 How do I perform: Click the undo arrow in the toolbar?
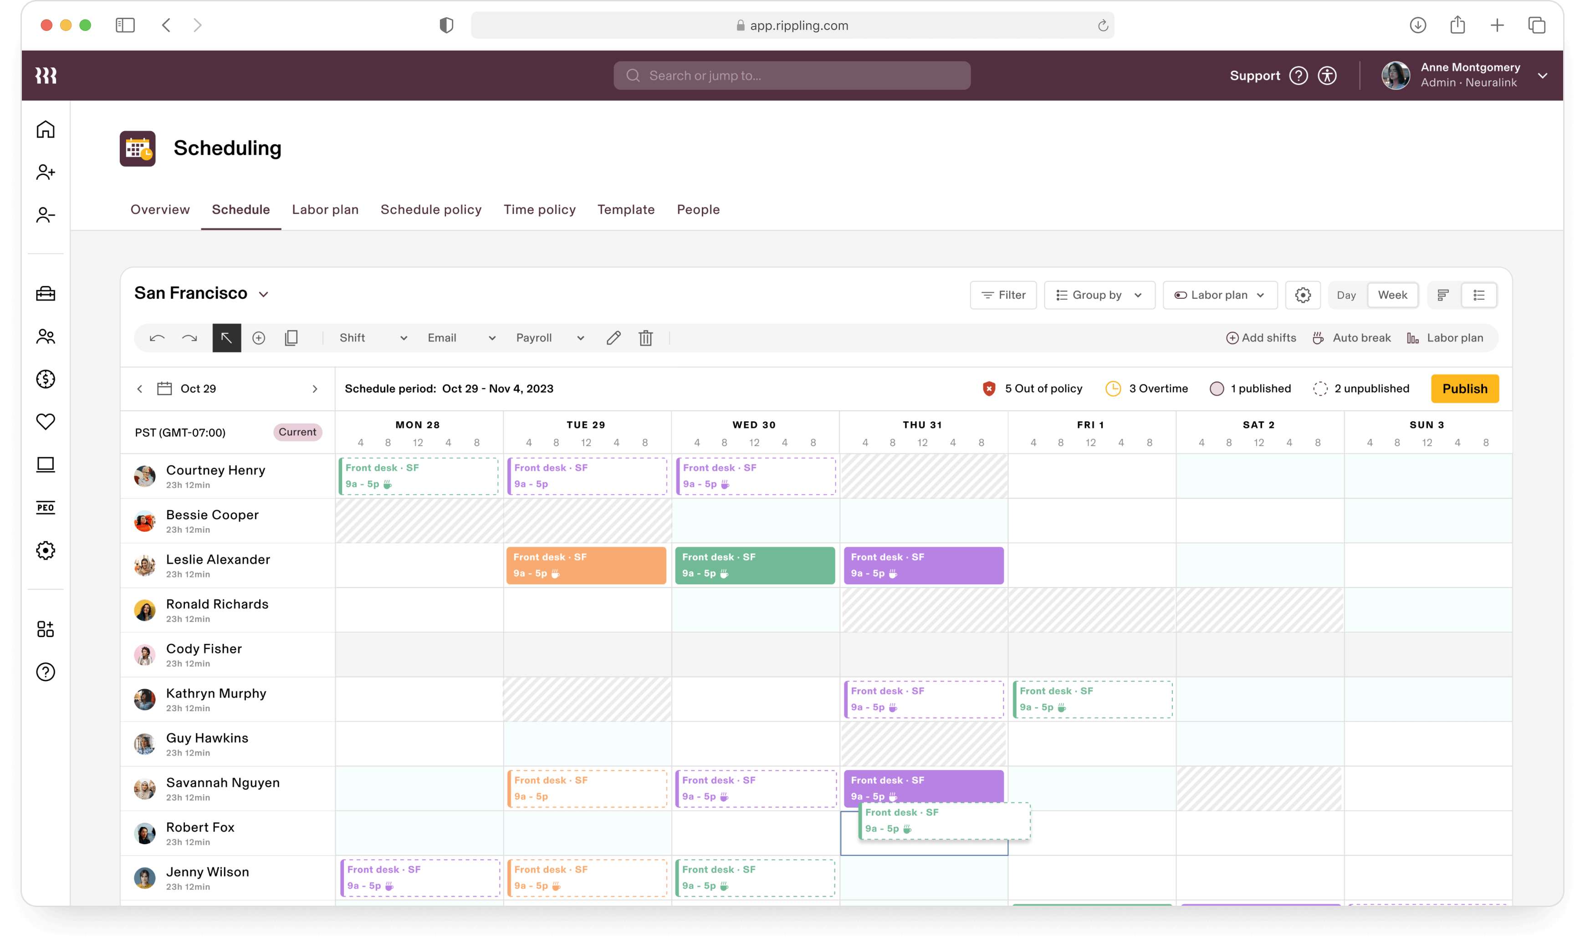(x=157, y=338)
